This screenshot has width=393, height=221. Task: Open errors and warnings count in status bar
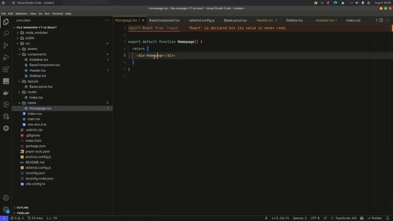click(x=17, y=219)
